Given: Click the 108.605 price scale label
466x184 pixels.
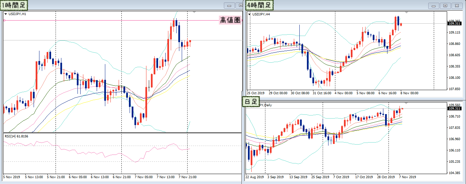Looking at the screenshot, I should [454, 55].
